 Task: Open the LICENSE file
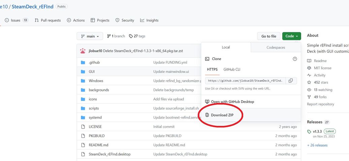(95, 127)
